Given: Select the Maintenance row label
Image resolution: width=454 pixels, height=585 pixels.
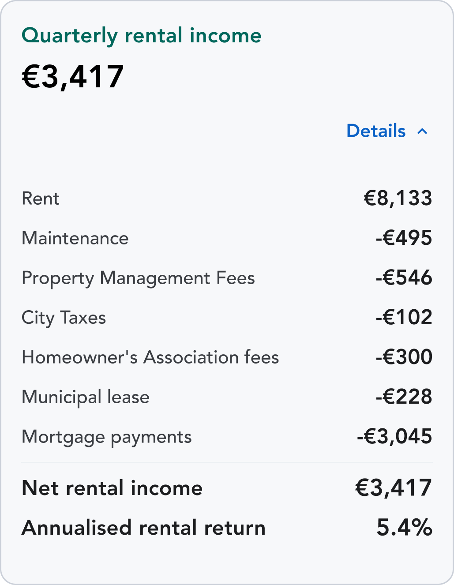Looking at the screenshot, I should [75, 238].
